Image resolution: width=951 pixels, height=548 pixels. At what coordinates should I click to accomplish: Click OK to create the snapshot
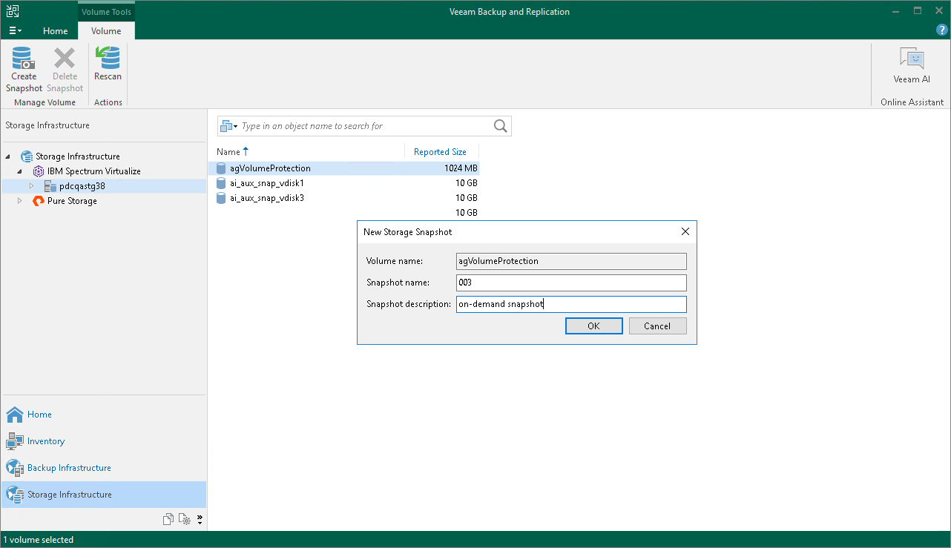593,326
